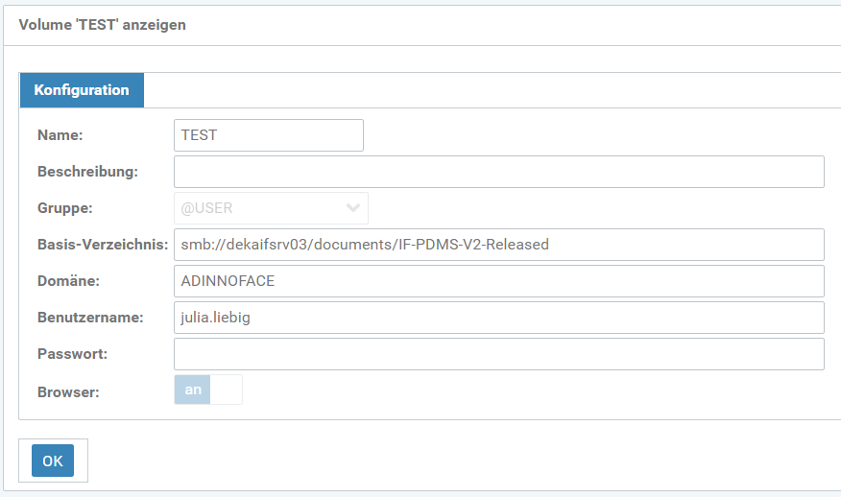Click the 'Beschreibung:' label
The height and width of the screenshot is (497, 841).
pos(88,172)
